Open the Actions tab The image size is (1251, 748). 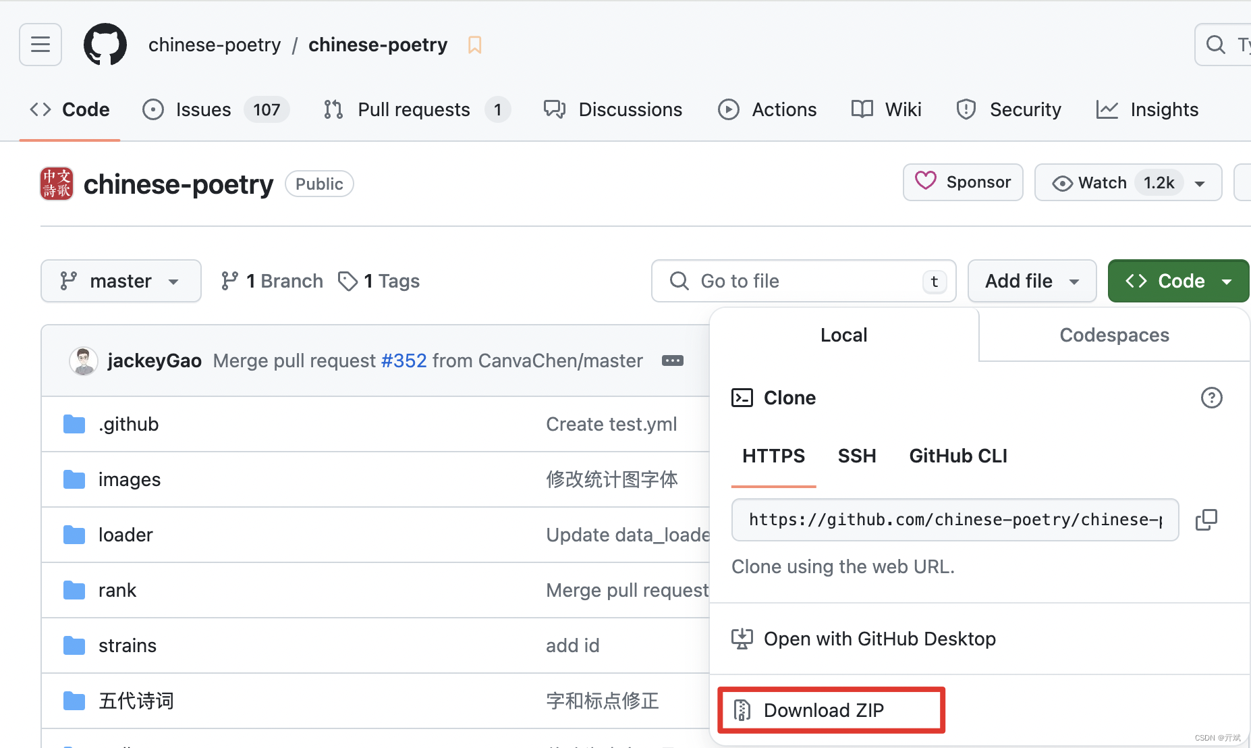(x=767, y=109)
